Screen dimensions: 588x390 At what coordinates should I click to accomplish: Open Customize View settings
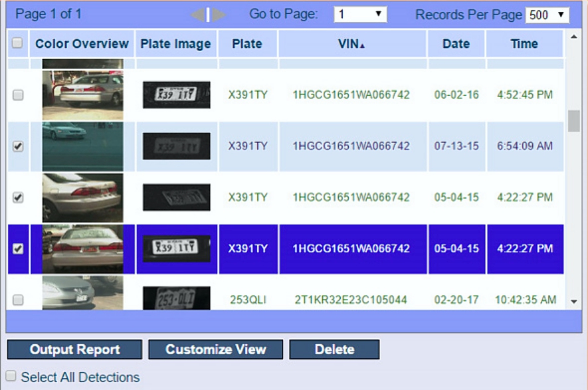pyautogui.click(x=215, y=349)
